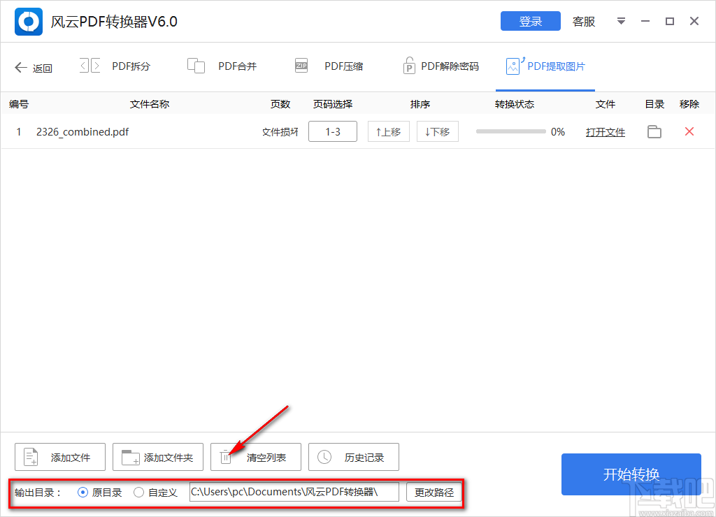Open the PDF合并 merge tool icon

(196, 65)
